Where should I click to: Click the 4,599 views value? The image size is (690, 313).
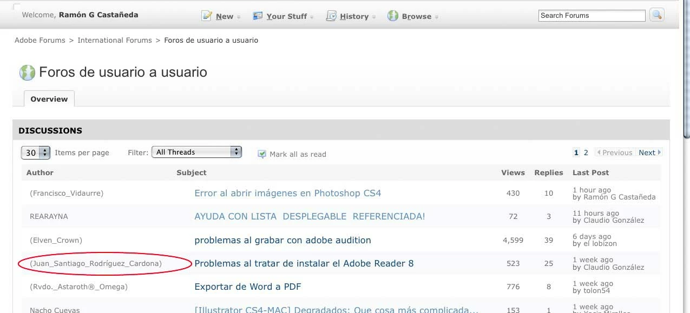click(x=513, y=240)
